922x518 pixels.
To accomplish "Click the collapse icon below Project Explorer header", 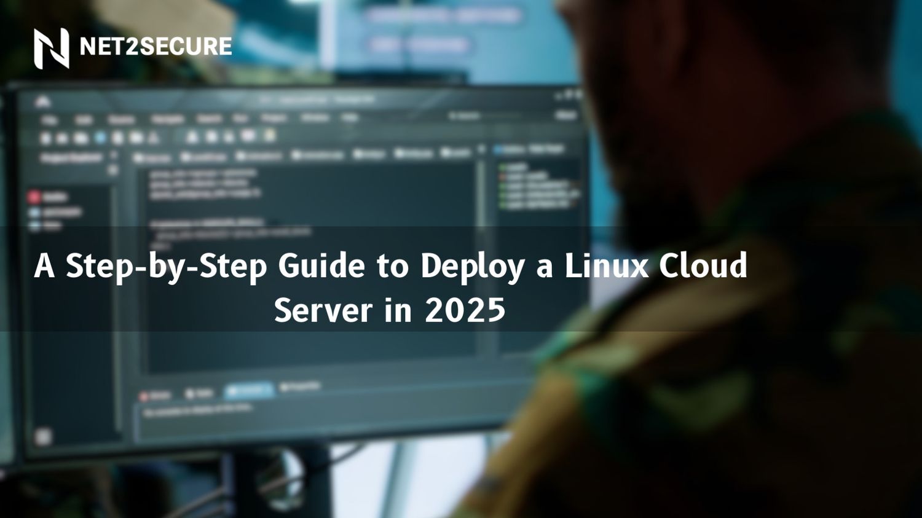I will point(112,171).
